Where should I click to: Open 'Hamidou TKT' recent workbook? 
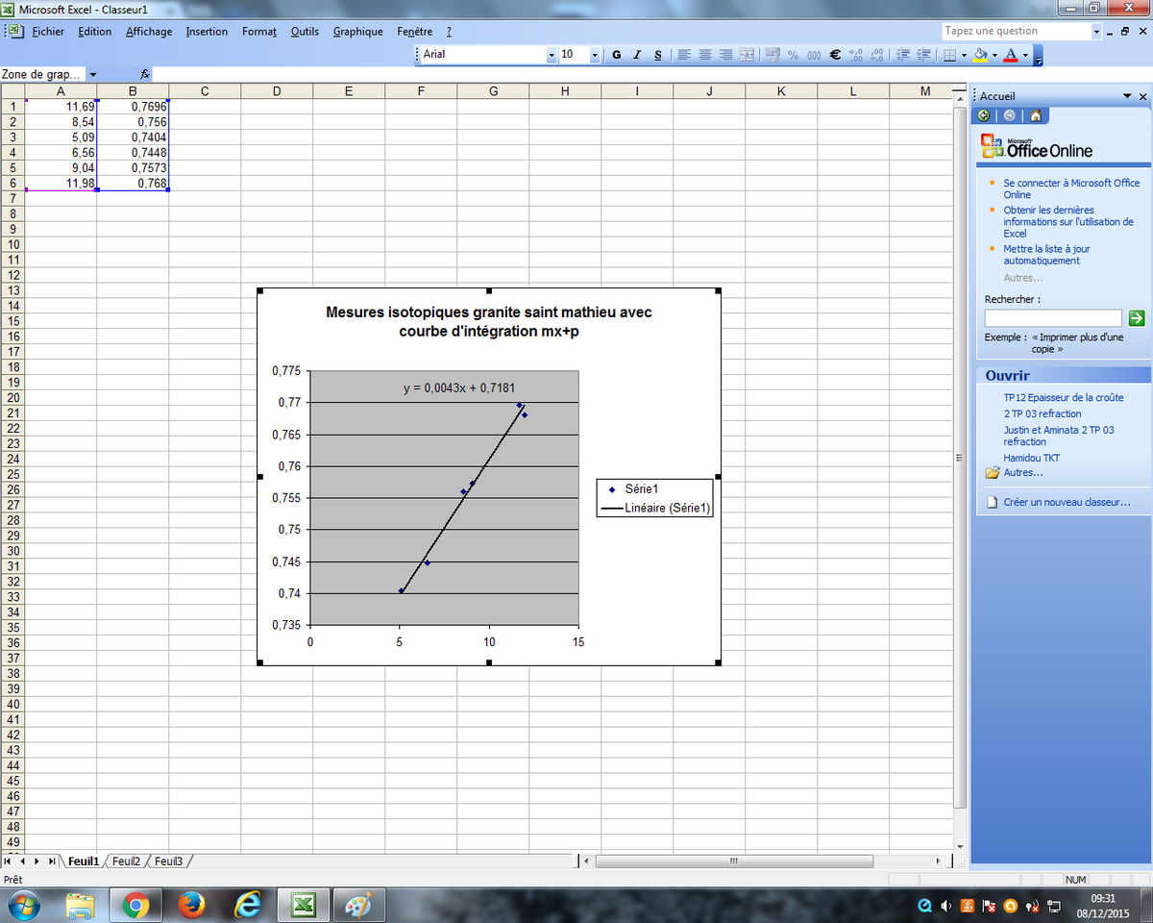click(1032, 458)
